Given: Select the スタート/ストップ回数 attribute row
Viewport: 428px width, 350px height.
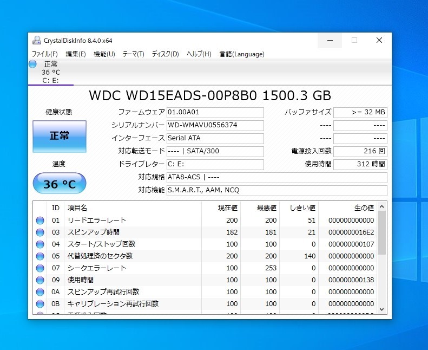Looking at the screenshot, I should point(205,244).
